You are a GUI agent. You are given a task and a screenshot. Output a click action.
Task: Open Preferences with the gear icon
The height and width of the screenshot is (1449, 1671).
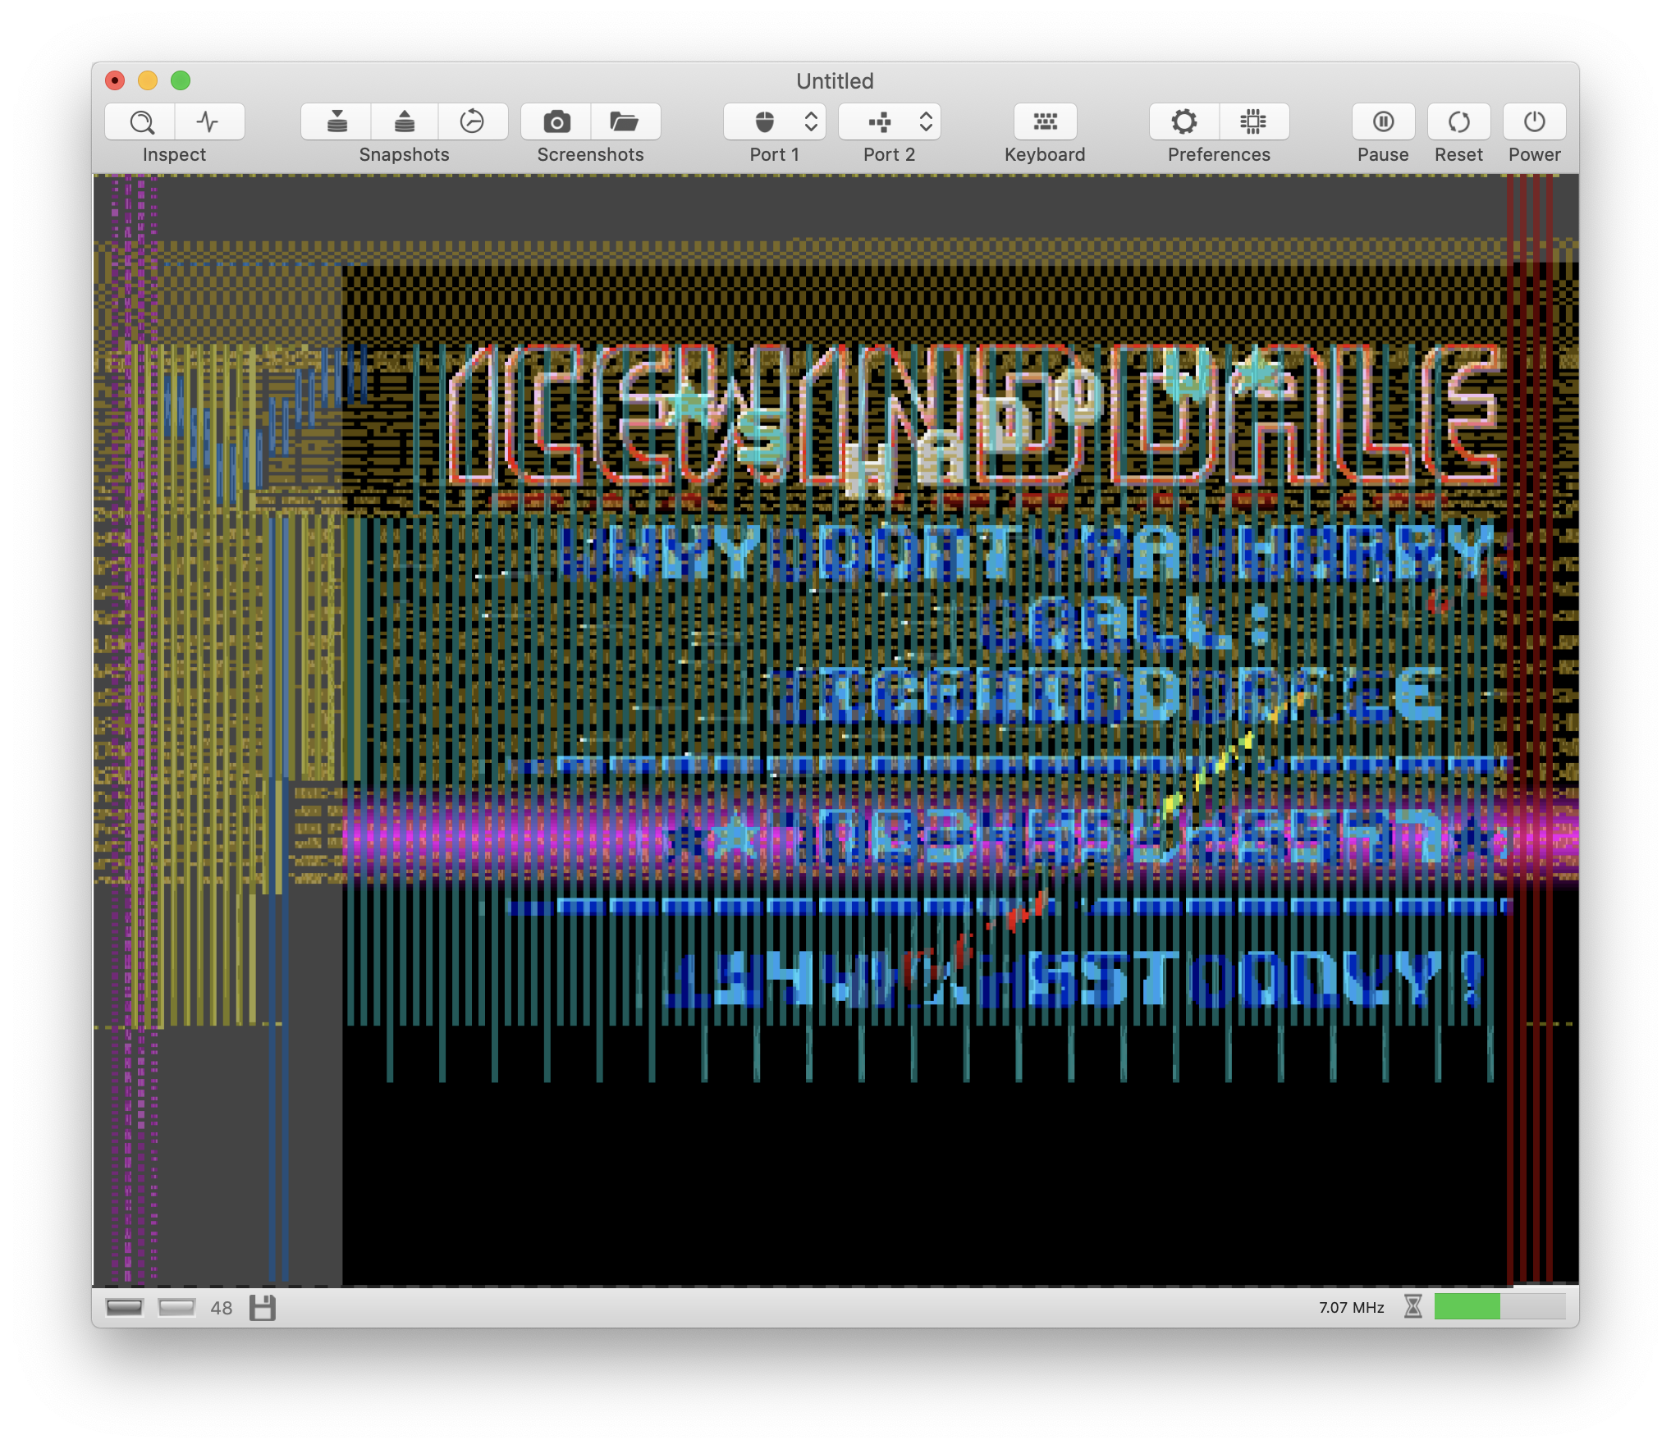click(x=1184, y=122)
